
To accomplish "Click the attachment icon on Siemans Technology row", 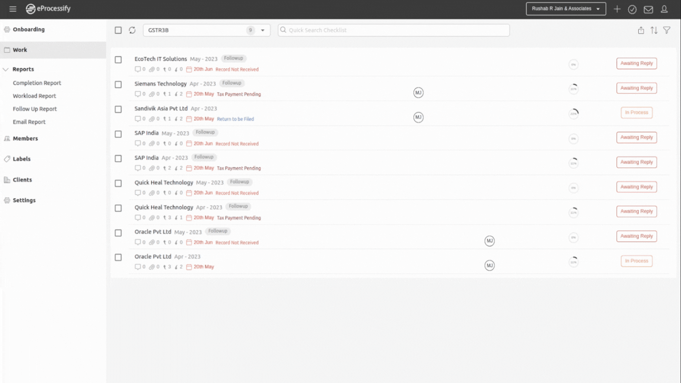I will click(x=152, y=94).
